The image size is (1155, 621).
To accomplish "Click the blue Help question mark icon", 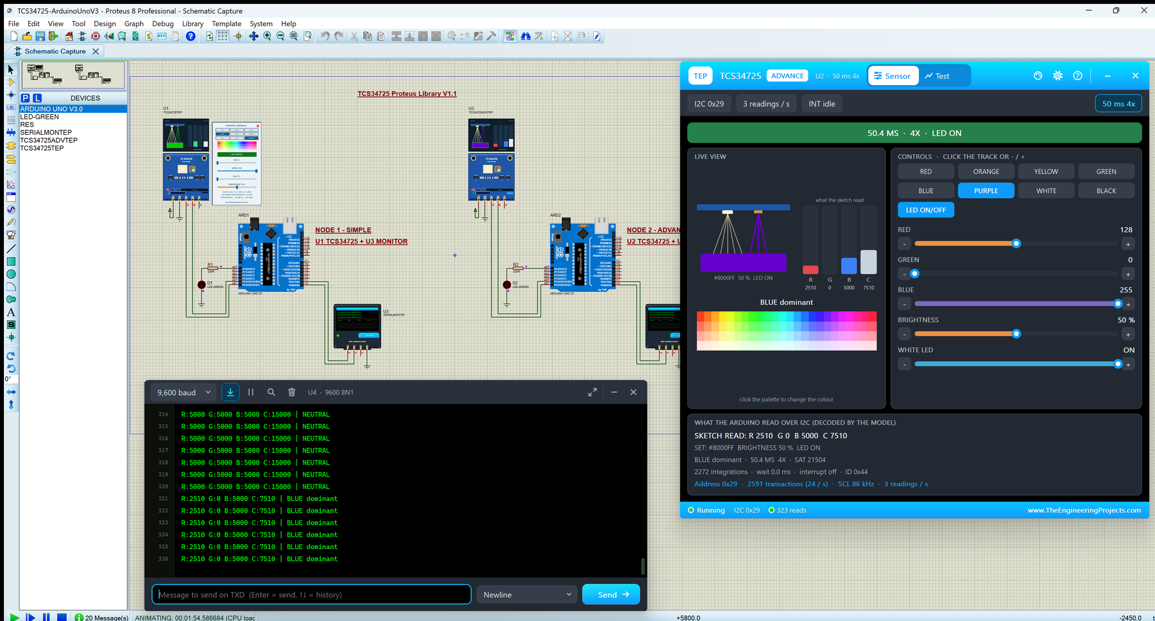I will click(x=191, y=37).
